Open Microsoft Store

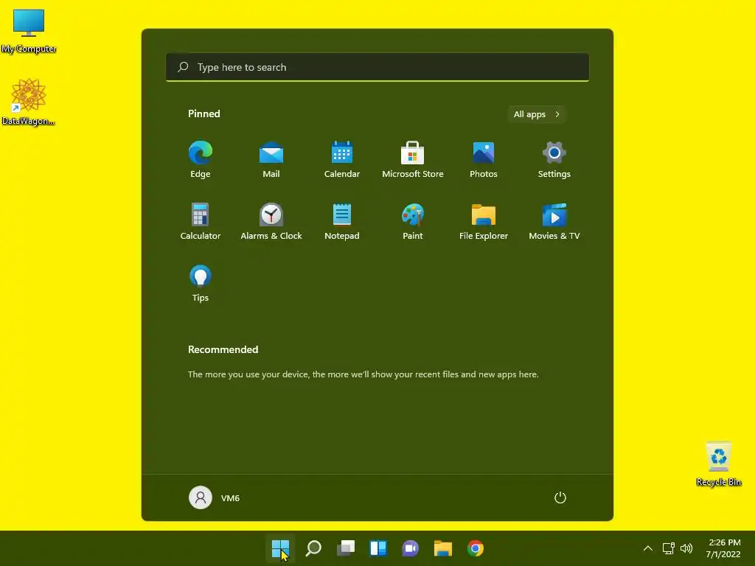413,160
